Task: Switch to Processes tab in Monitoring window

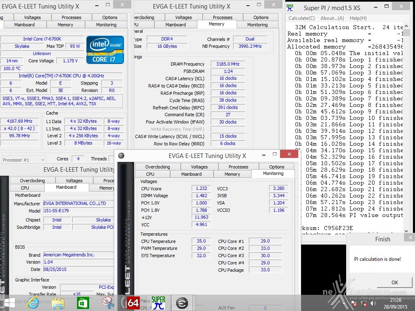Action: pyautogui.click(x=238, y=167)
